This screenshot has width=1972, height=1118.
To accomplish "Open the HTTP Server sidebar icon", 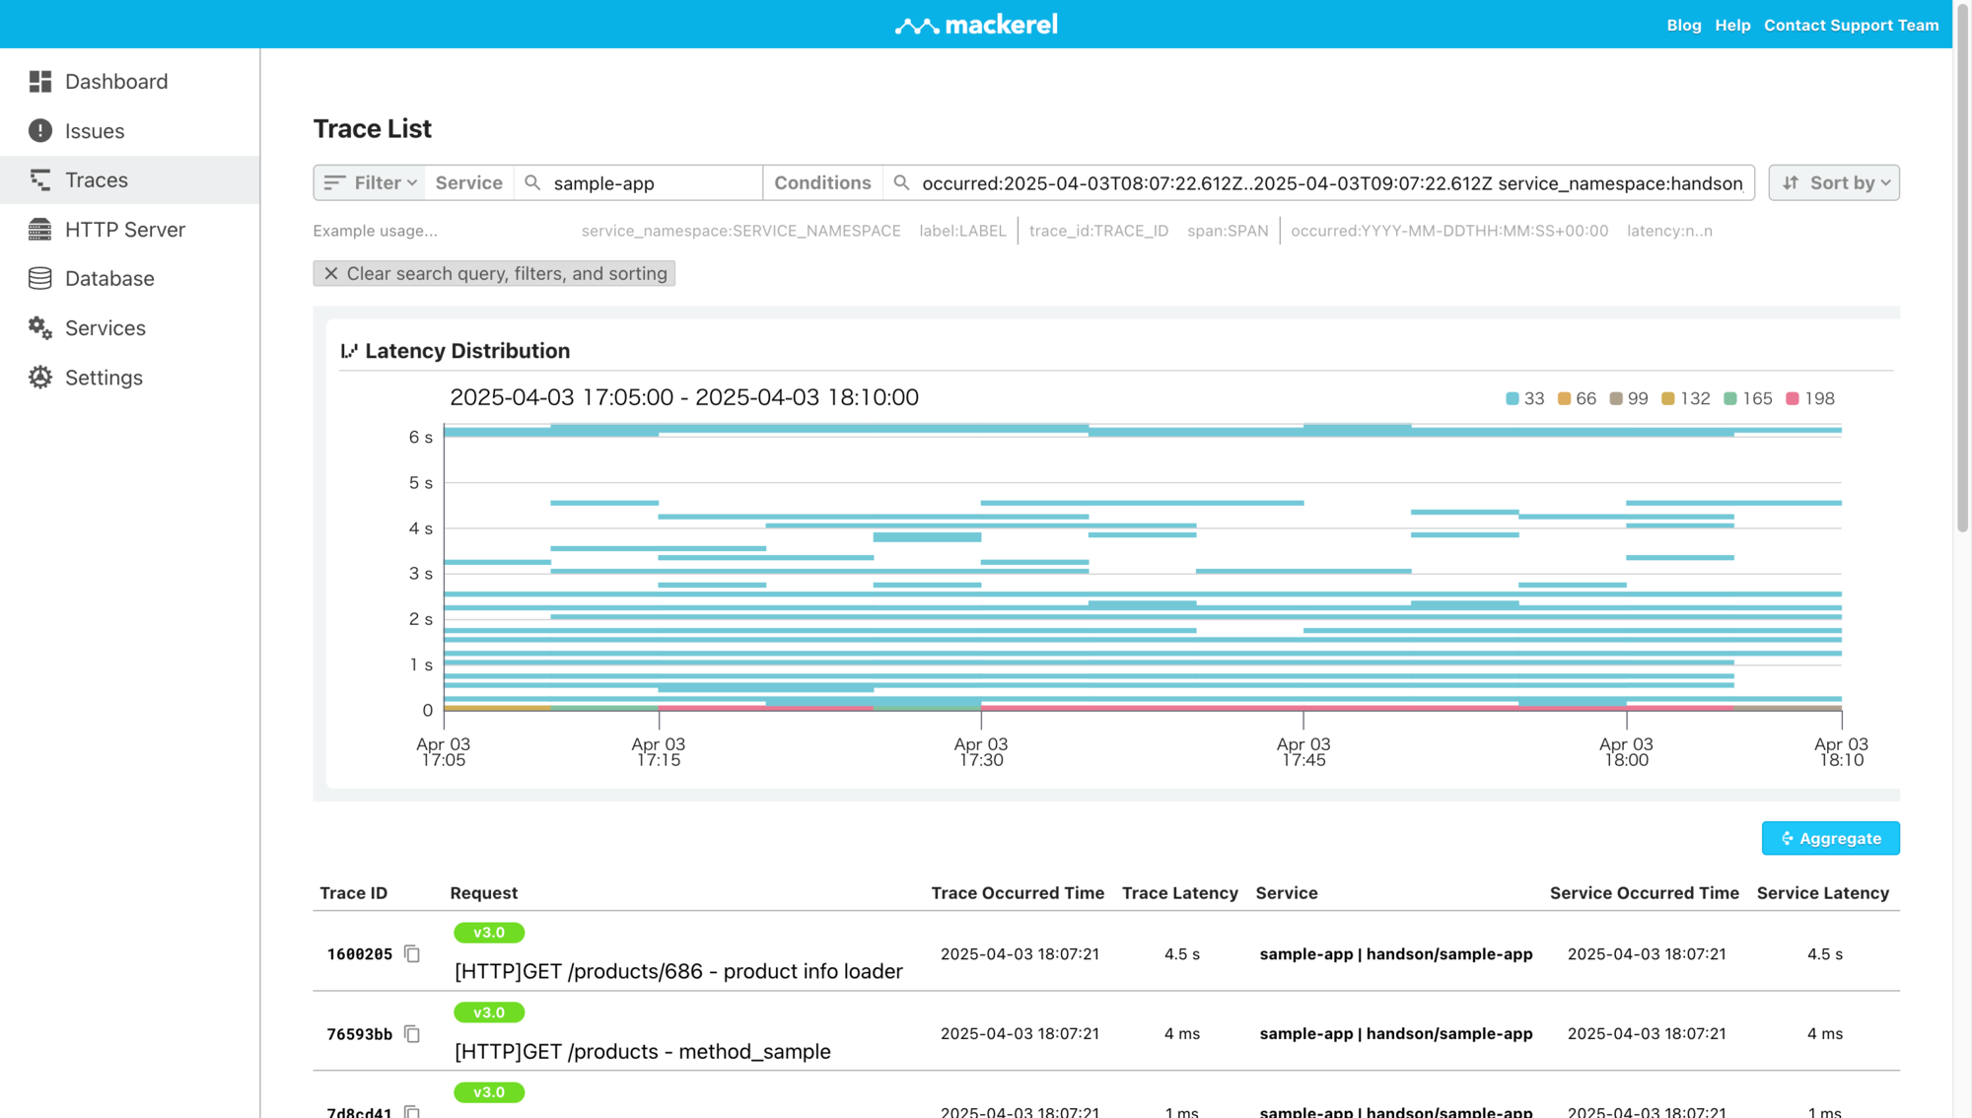I will click(40, 230).
